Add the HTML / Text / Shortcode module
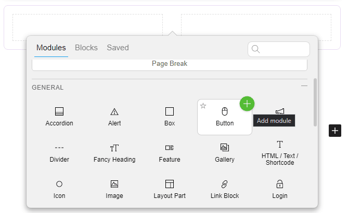Image resolution: width=348 pixels, height=213 pixels. click(280, 152)
